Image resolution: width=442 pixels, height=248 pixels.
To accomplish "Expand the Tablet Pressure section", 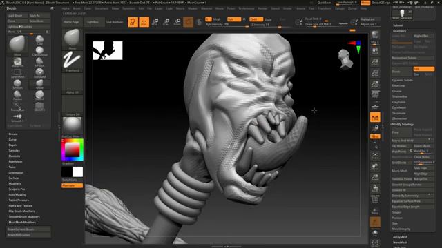I will pos(19,200).
